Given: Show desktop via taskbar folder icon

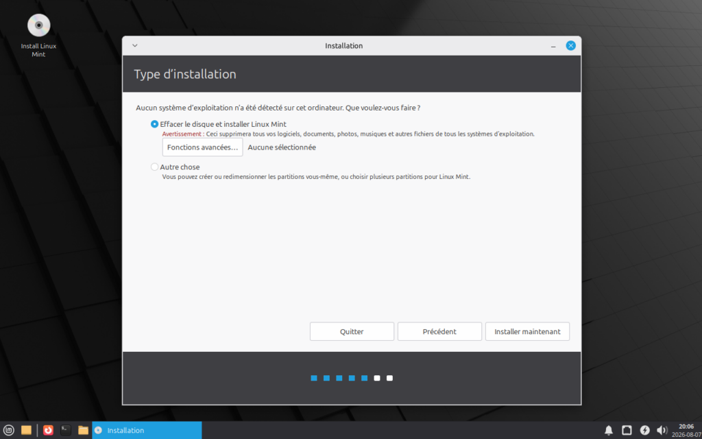Looking at the screenshot, I should click(27, 430).
